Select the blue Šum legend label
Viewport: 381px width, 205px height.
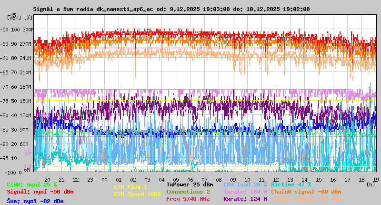click(35, 201)
